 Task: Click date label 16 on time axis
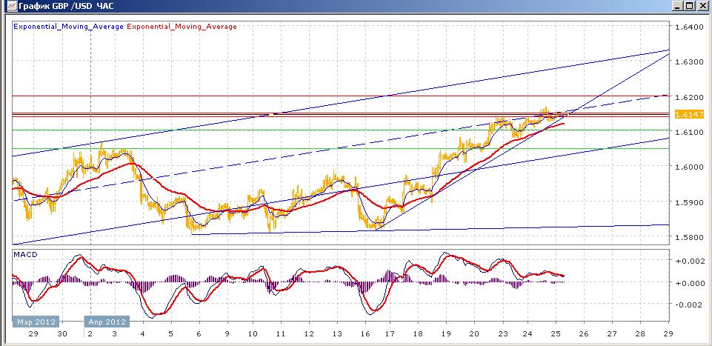click(365, 333)
